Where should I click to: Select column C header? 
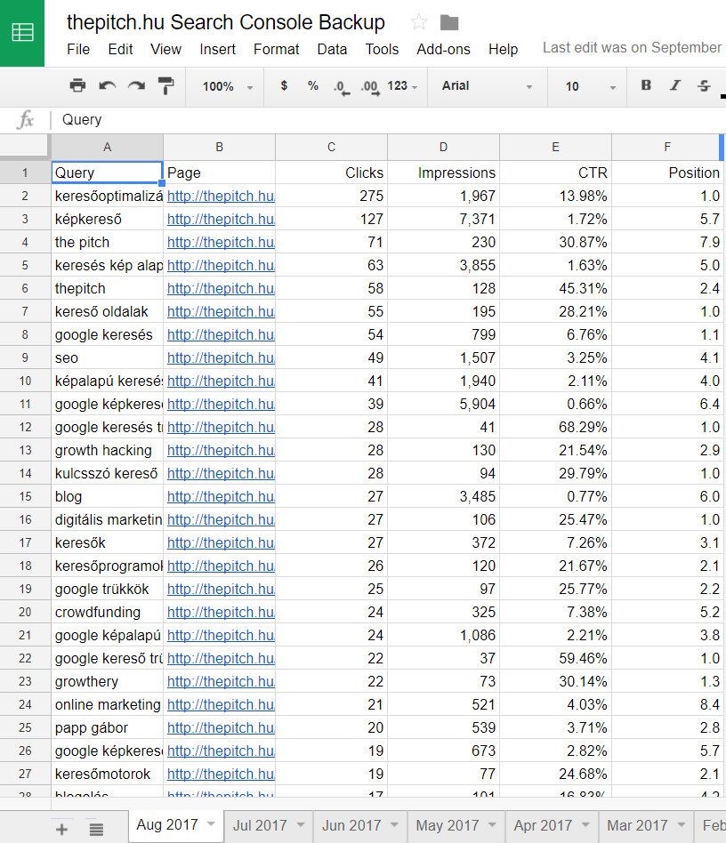(x=331, y=148)
